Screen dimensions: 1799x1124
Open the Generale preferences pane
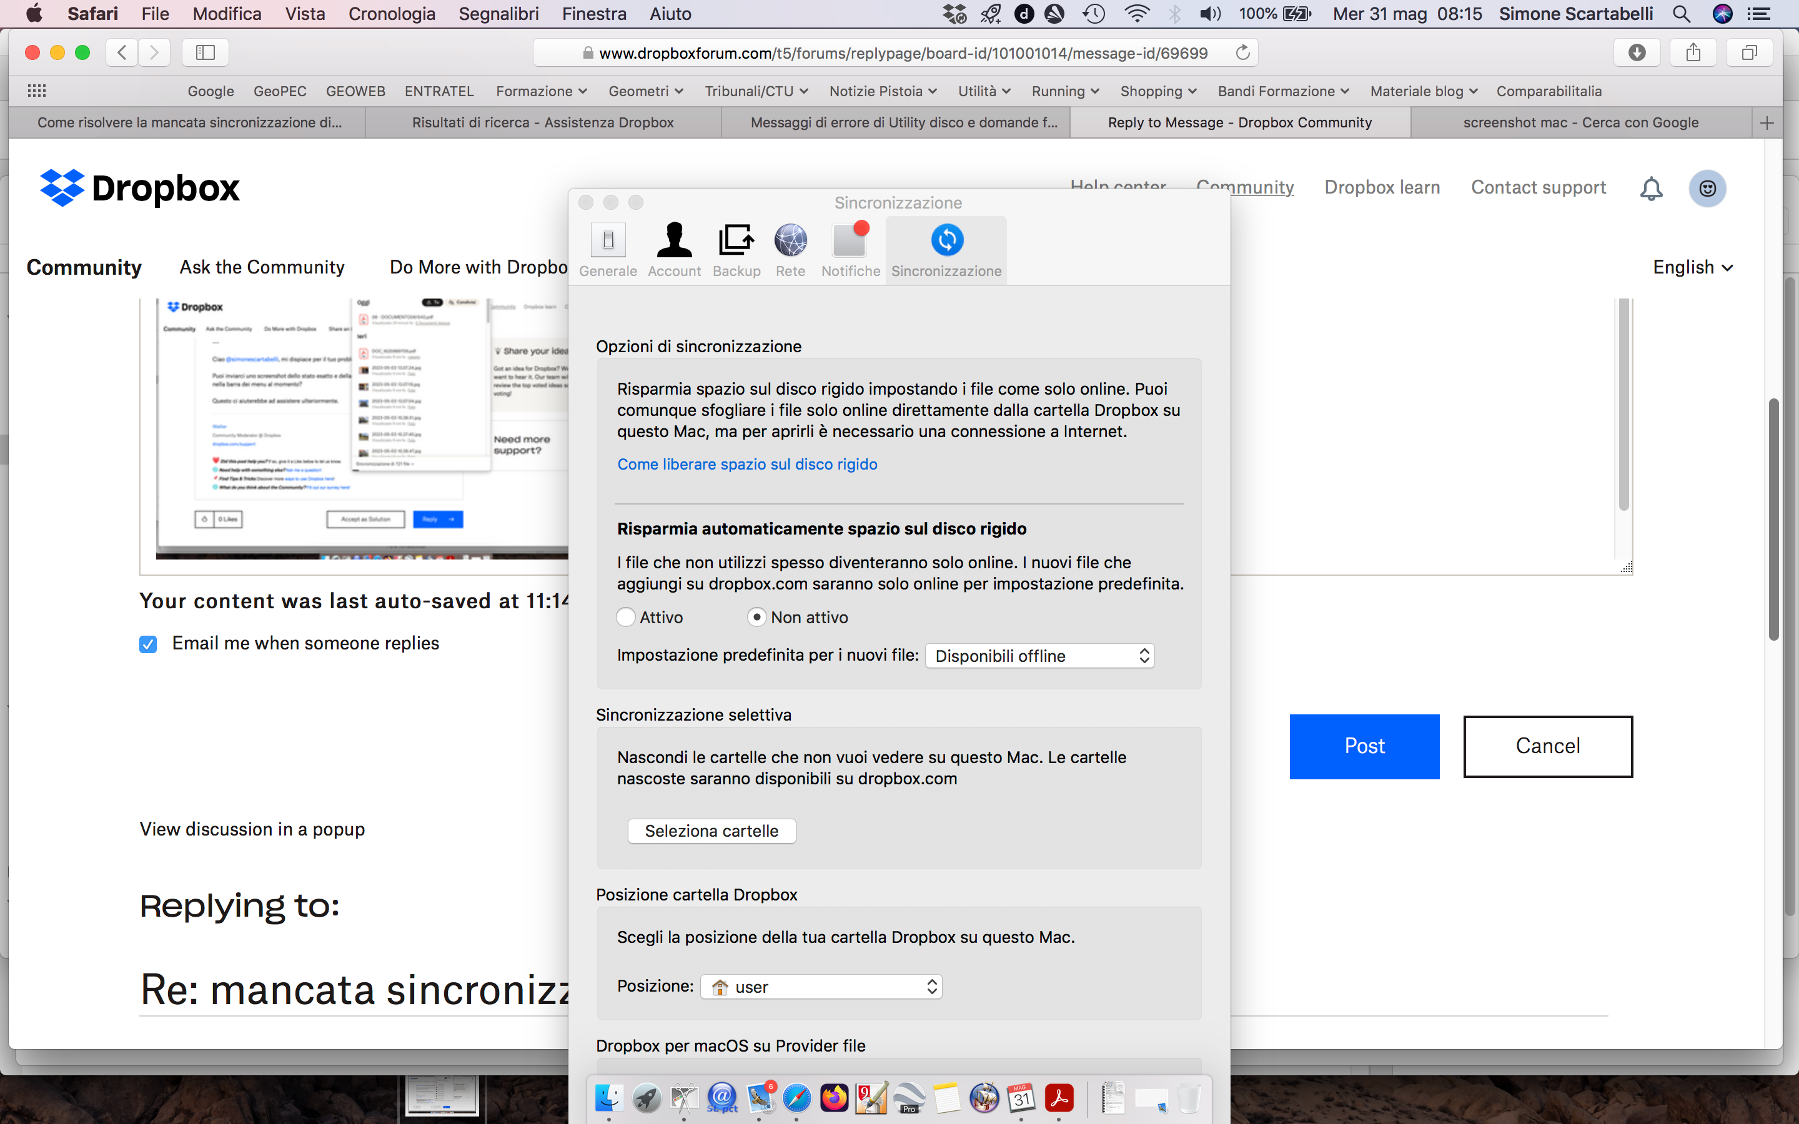click(608, 250)
